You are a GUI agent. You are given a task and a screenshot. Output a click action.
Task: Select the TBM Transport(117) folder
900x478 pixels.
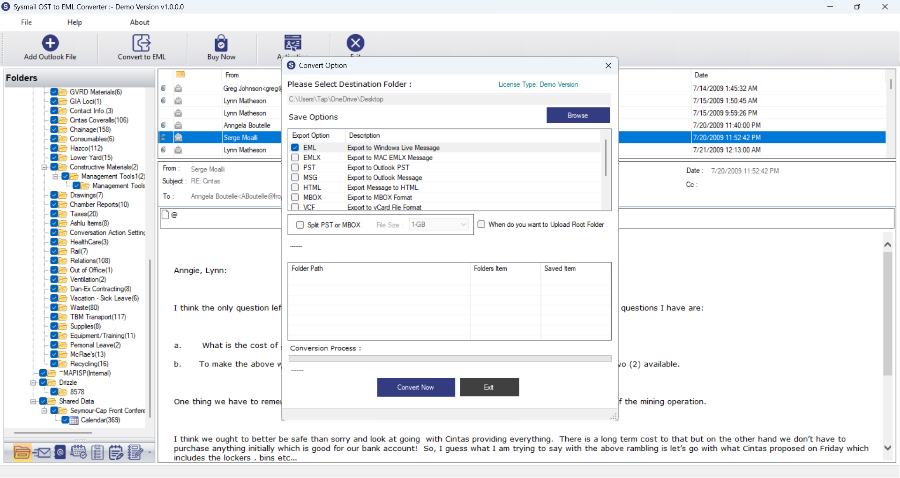[98, 317]
